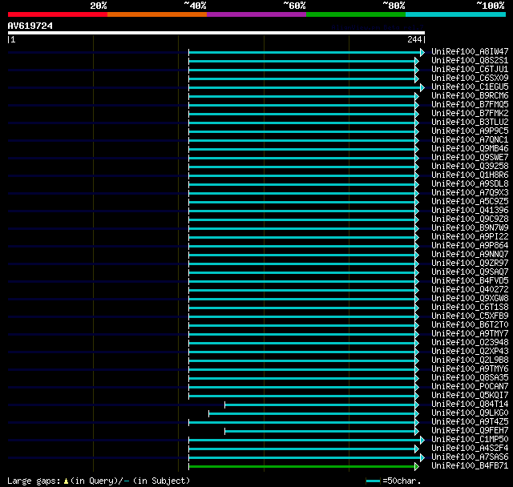Open UniRef100_Q5KQI7 entry
513x487 pixels.
coord(470,396)
